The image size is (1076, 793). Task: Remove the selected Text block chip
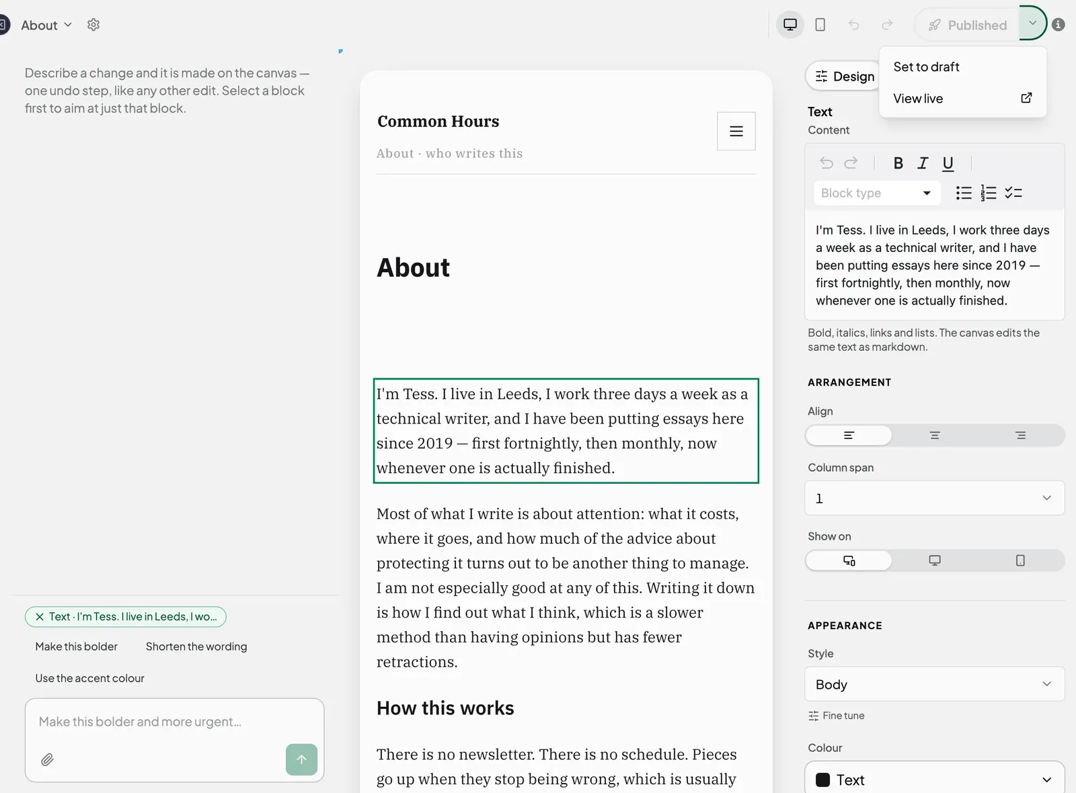pos(40,617)
